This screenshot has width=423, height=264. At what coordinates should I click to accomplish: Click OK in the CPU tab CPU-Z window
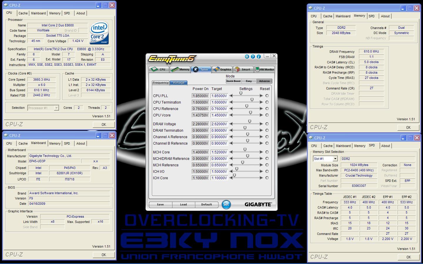[x=104, y=124]
